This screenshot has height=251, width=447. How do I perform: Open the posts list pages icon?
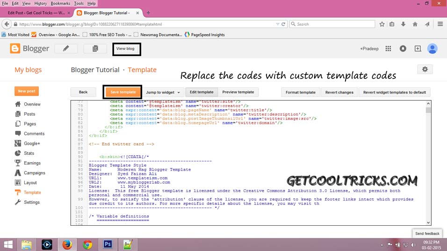pyautogui.click(x=95, y=49)
